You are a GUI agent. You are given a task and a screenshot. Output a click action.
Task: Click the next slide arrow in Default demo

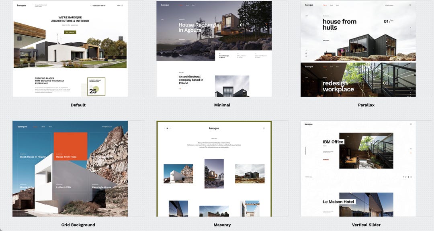tap(121, 38)
